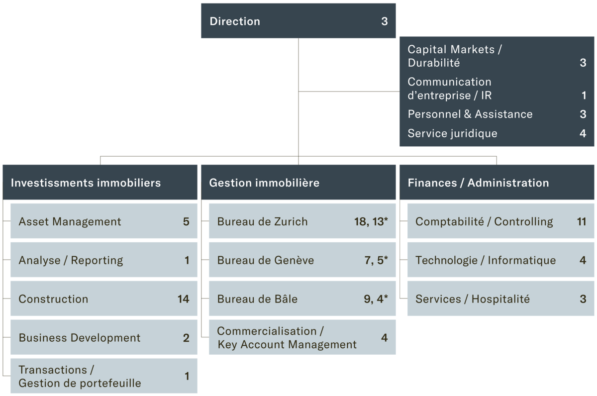This screenshot has height=396, width=597.
Task: Click the Comptabilité / Controlling box
Action: click(x=500, y=221)
